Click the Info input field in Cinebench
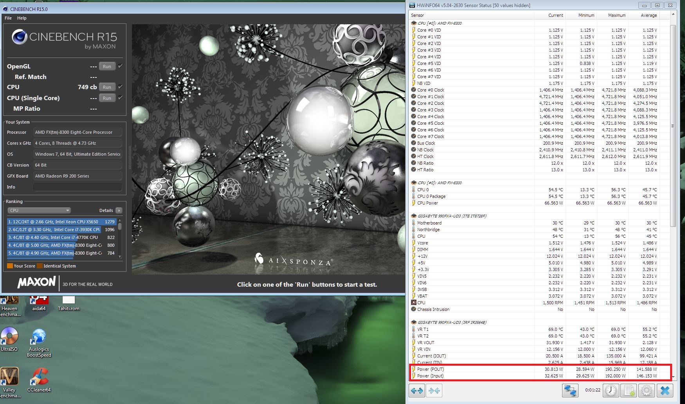Screen dimensions: 685x404 click(x=78, y=187)
